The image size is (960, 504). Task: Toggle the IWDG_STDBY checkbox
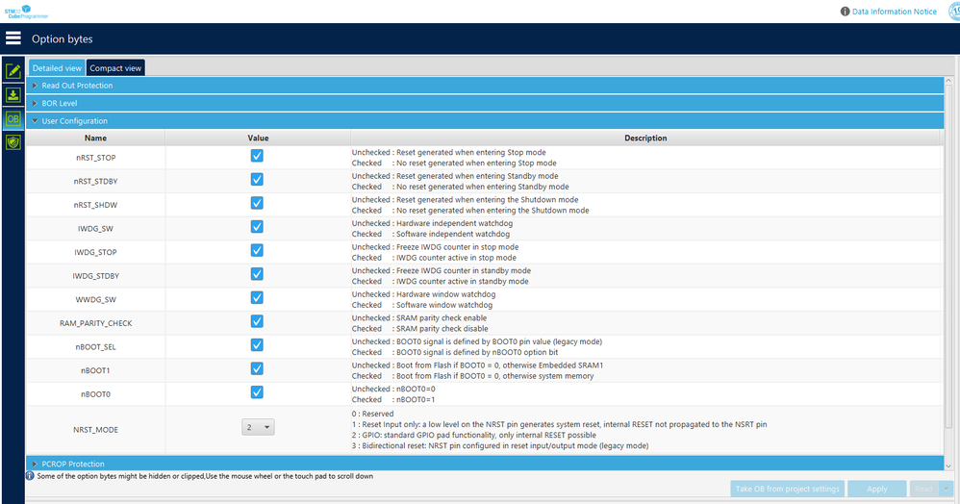[x=257, y=274]
